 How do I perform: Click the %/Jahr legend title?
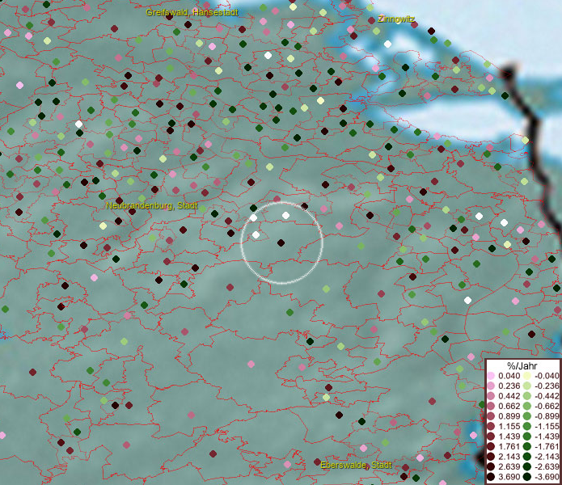tap(522, 365)
